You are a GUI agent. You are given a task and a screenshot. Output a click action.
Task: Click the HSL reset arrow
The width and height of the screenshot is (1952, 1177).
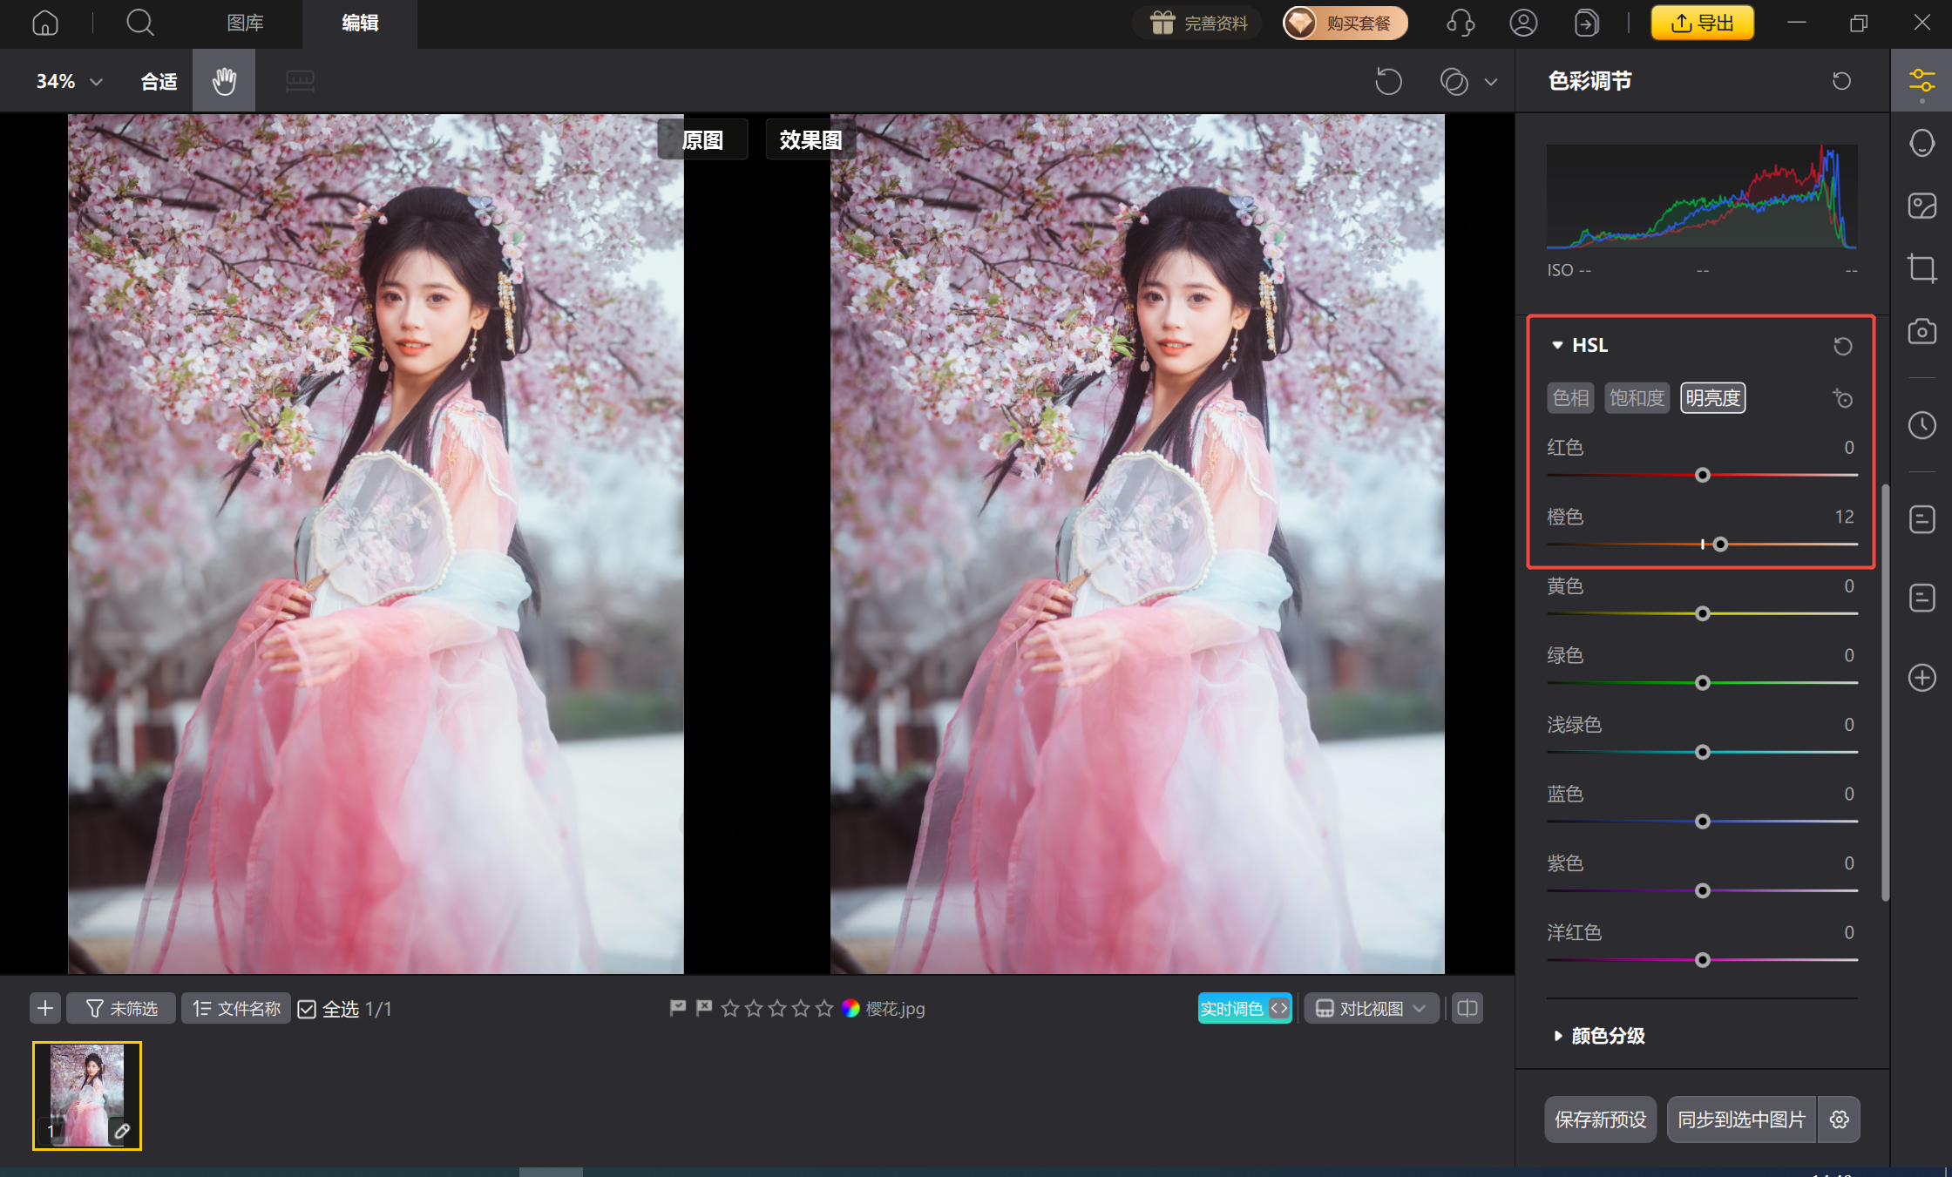[1842, 346]
